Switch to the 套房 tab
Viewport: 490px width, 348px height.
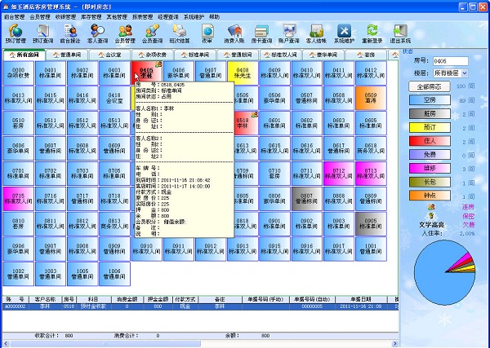[366, 55]
